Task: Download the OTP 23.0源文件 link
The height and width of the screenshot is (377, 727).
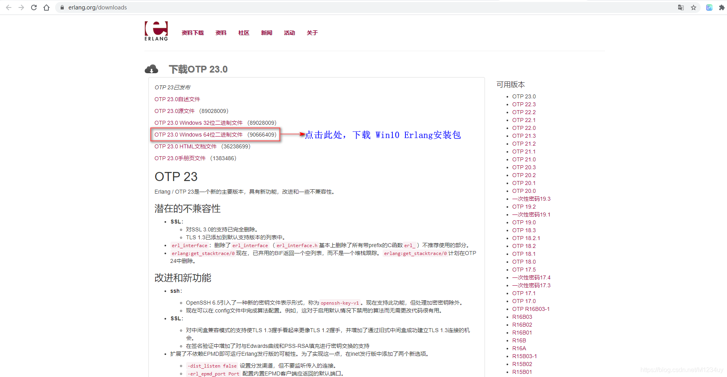Action: coord(174,111)
